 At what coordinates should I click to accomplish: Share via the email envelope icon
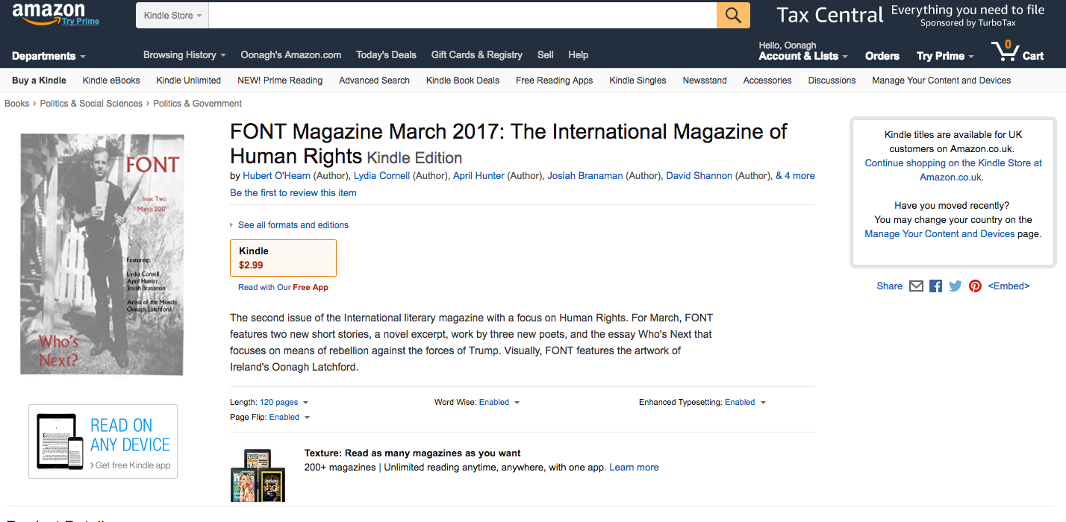916,286
